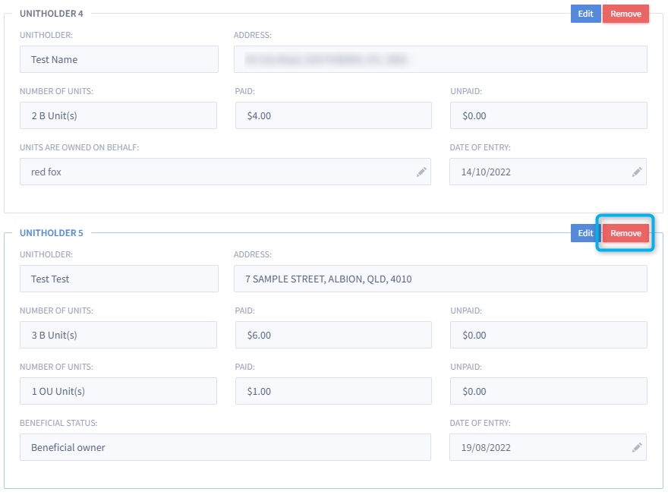Select the 'UNITS ARE OWNED ON BEHALF:' label
This screenshot has height=495, width=668.
click(x=79, y=147)
